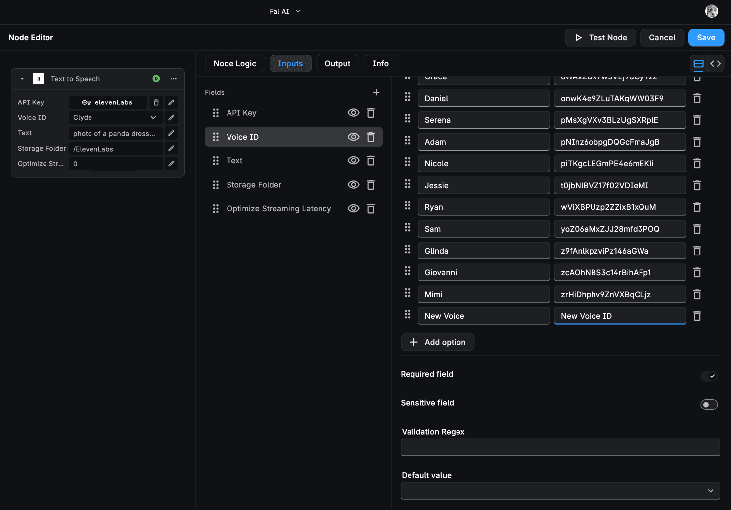Click the pencil edit icon beside Storage Folder
This screenshot has height=510, width=731.
click(171, 148)
